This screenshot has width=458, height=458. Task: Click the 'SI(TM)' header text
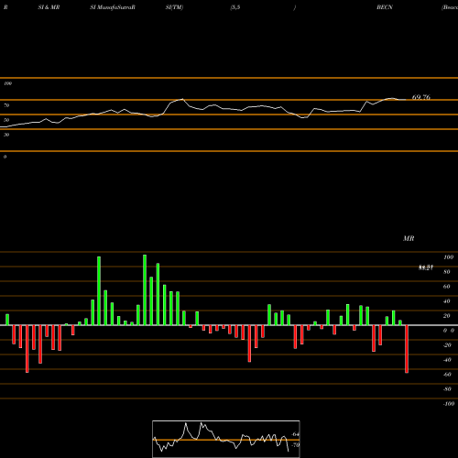[174, 7]
